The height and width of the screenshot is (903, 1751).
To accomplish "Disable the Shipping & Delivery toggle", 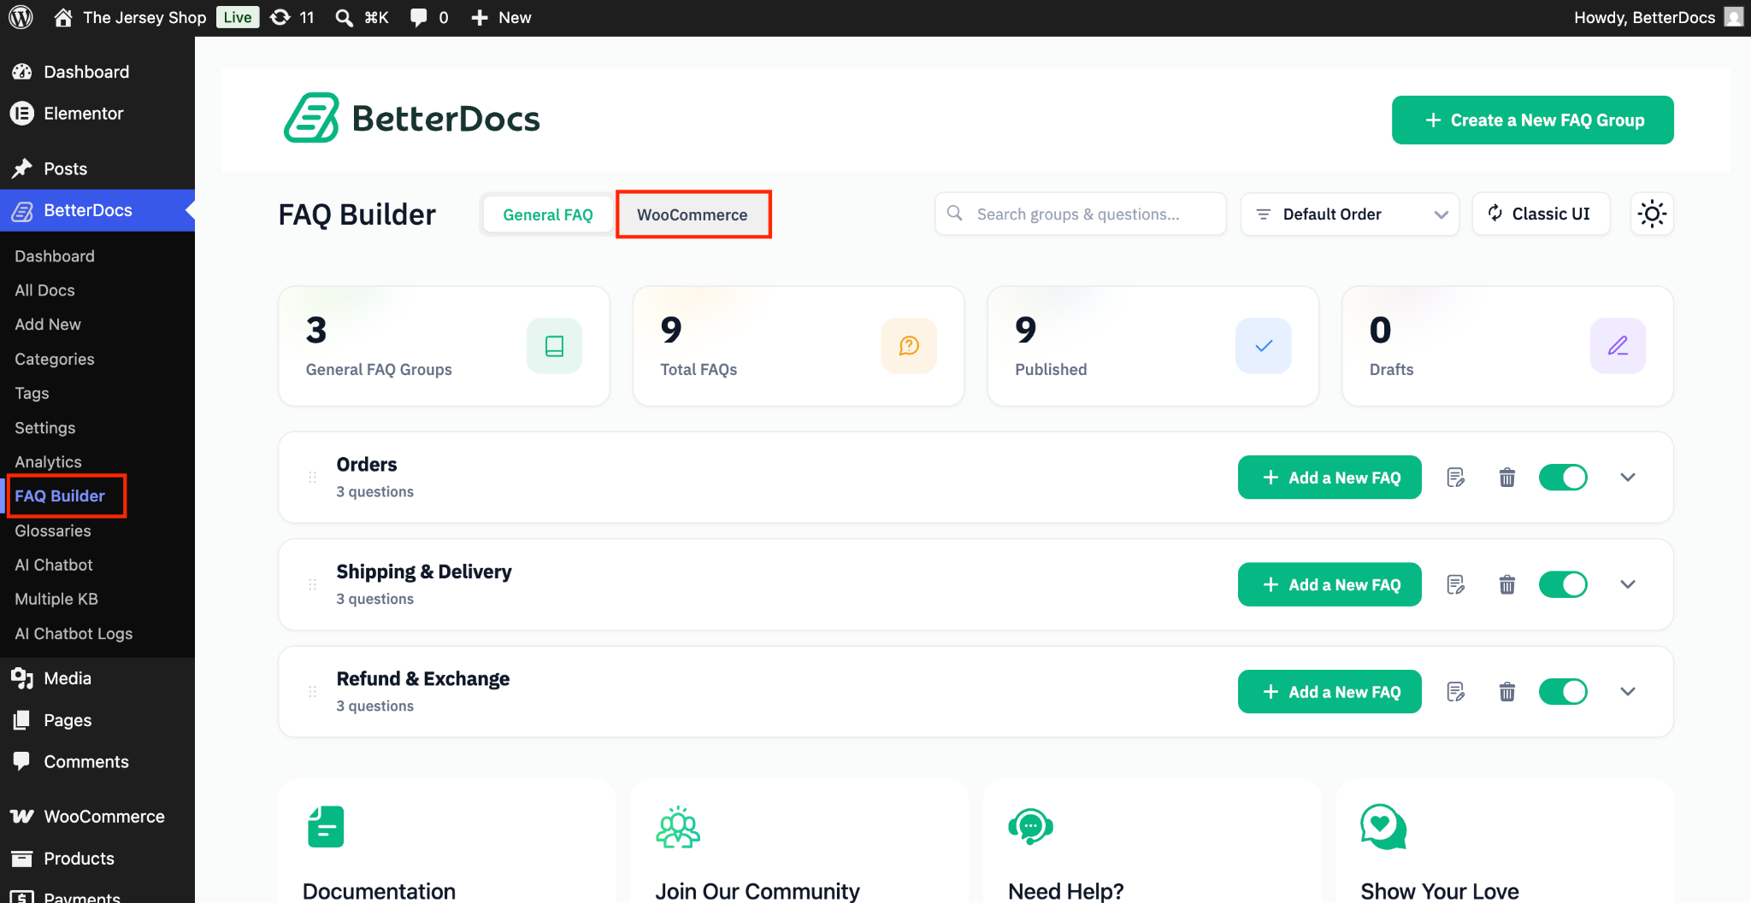I will click(x=1563, y=584).
